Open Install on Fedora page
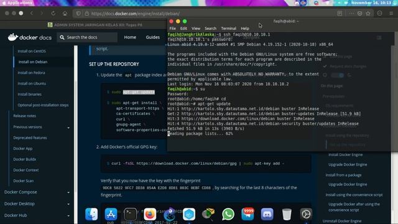The height and width of the screenshot is (224, 398). tap(31, 73)
